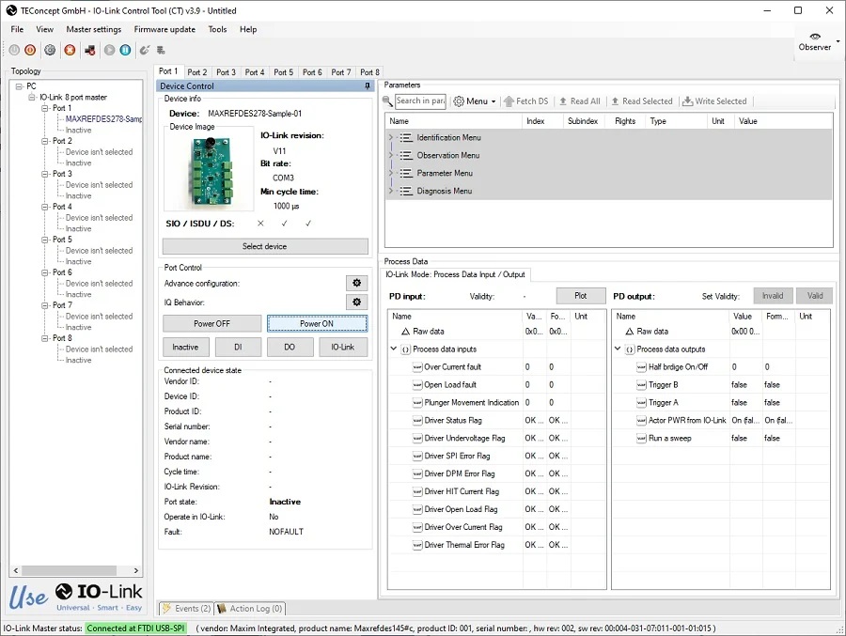Click the pin icon on the Device Control header
This screenshot has width=846, height=636.
(368, 85)
